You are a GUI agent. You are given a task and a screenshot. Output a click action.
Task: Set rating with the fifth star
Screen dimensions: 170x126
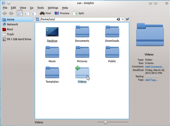[157, 77]
